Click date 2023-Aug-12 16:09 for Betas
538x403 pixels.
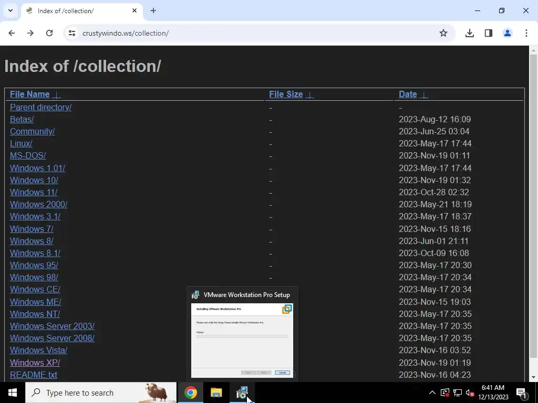(434, 119)
